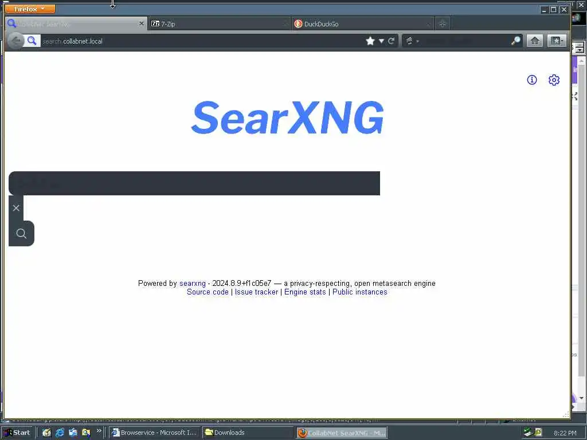Select the CollabNet SearXNG tab

[75, 24]
